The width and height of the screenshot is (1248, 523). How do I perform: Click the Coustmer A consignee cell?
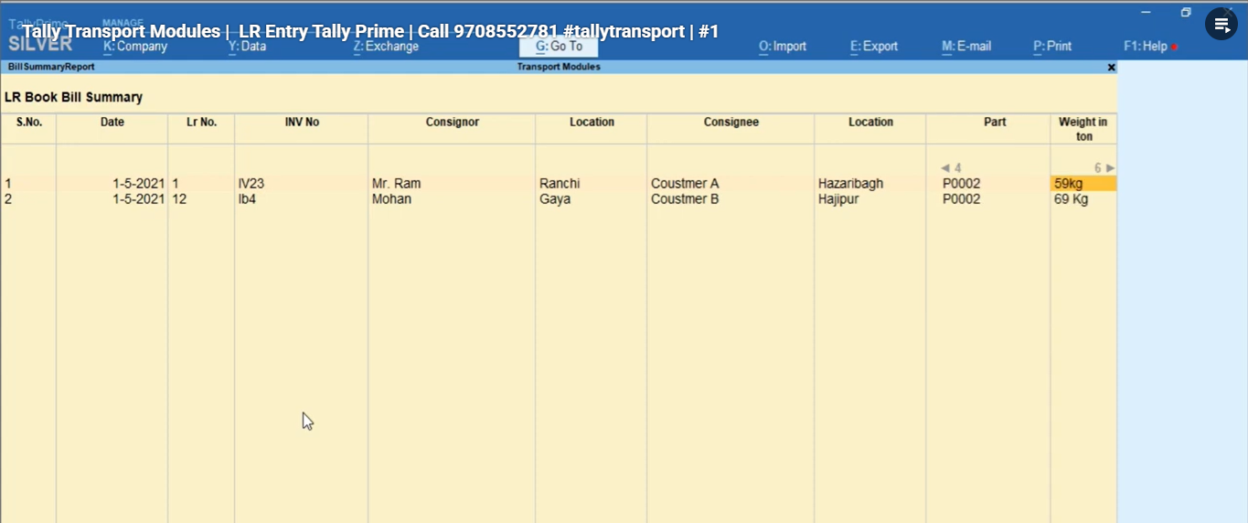pos(685,184)
